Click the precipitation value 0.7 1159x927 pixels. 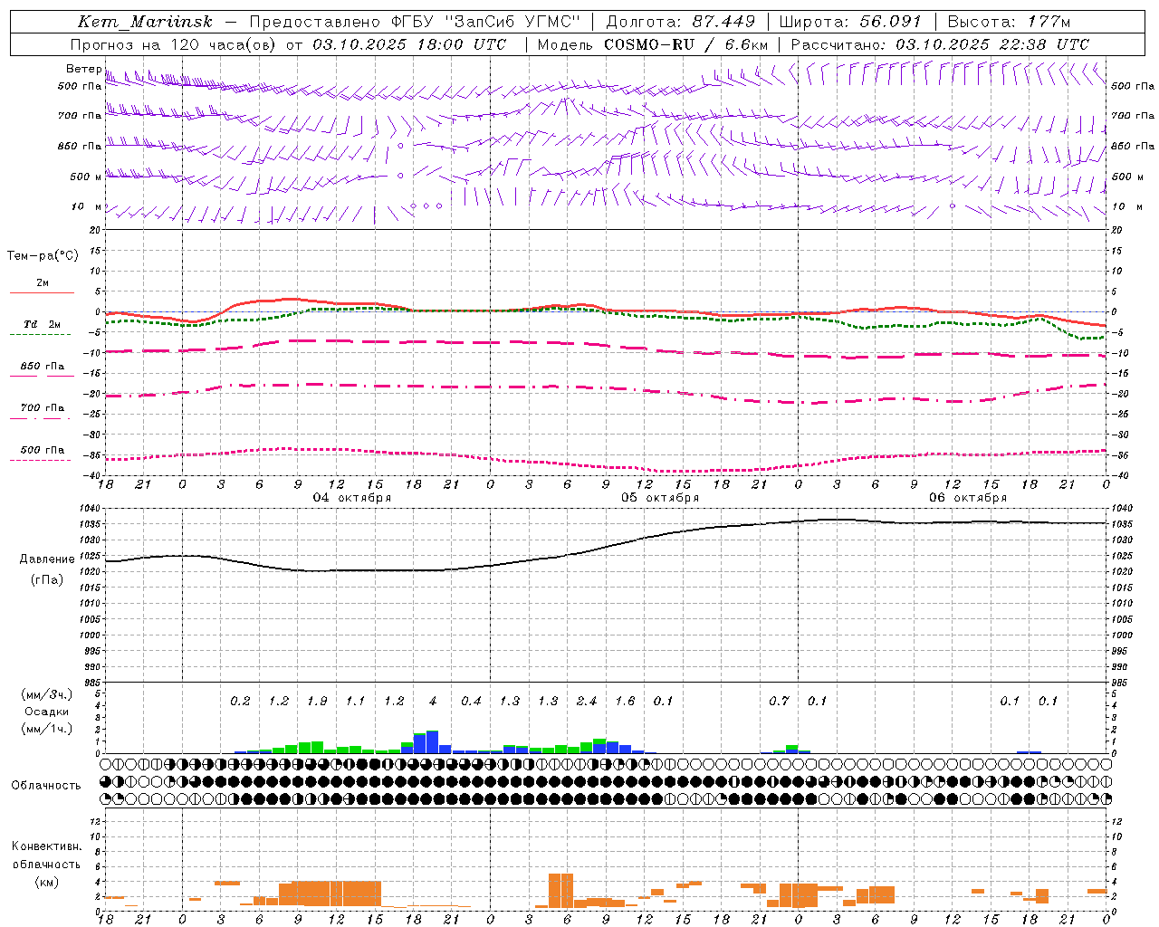(x=779, y=702)
